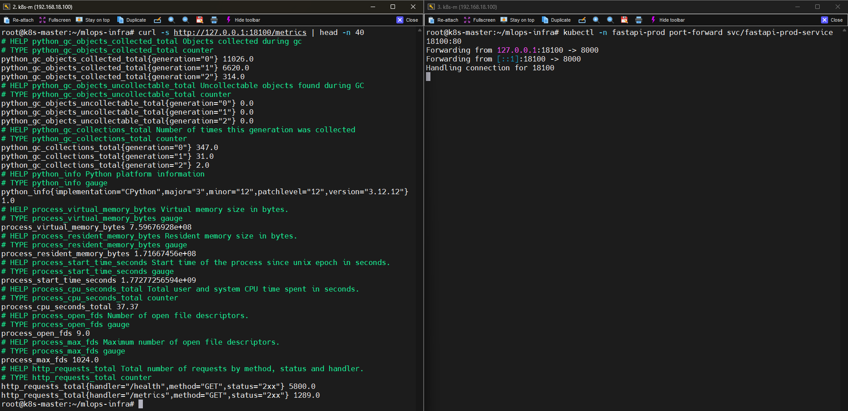The width and height of the screenshot is (848, 411).
Task: Toggle Stay on top for the left window
Action: [x=93, y=20]
